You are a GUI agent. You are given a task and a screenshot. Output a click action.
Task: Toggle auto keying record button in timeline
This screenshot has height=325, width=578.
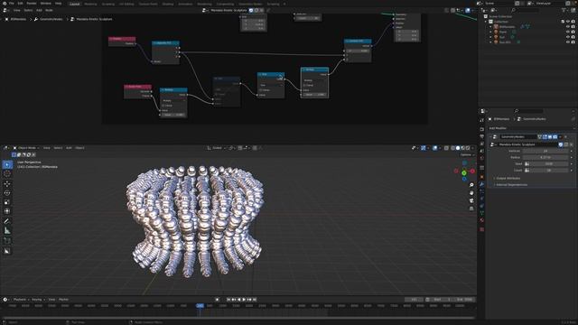point(217,300)
